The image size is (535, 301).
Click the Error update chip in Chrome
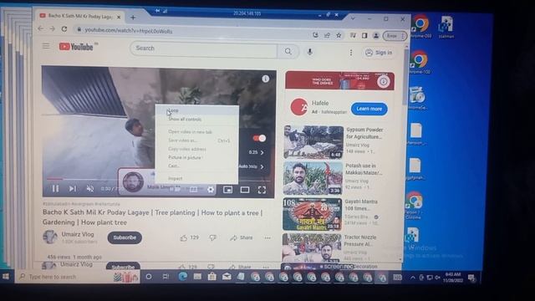(395, 36)
